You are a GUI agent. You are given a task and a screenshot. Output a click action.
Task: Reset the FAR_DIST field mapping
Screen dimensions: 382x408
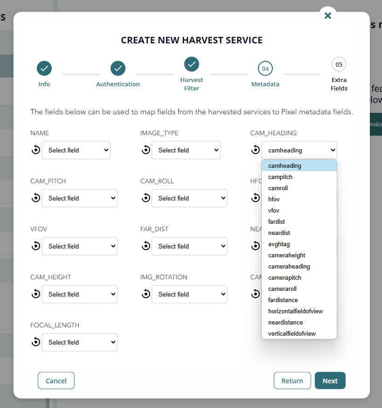(x=146, y=246)
